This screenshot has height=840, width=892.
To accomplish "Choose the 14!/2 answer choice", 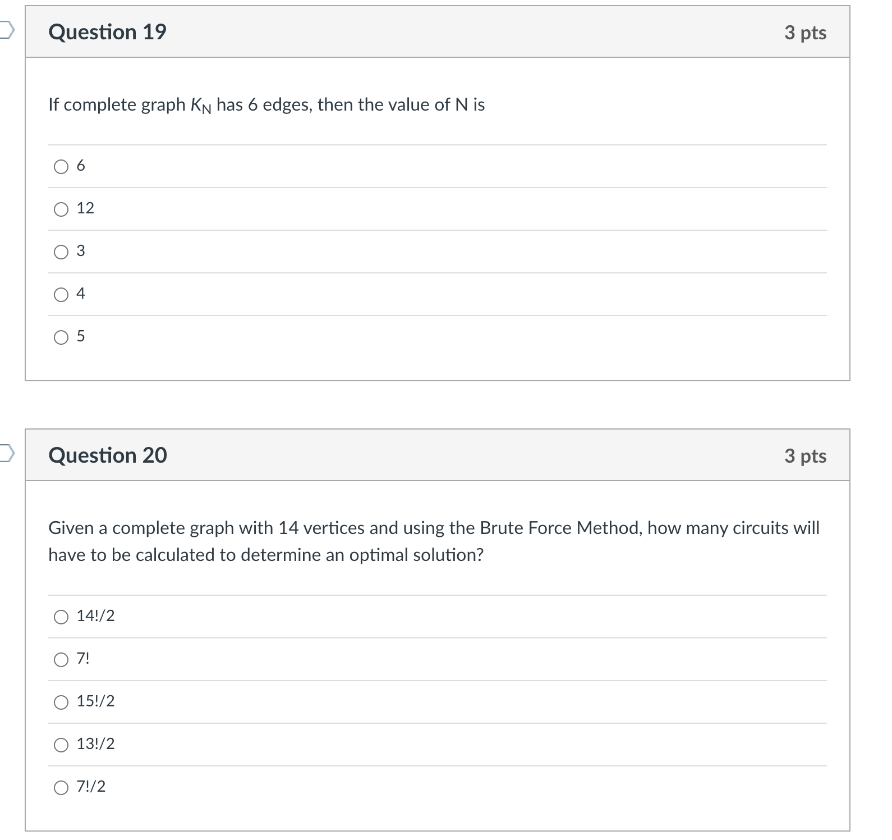I will click(61, 616).
